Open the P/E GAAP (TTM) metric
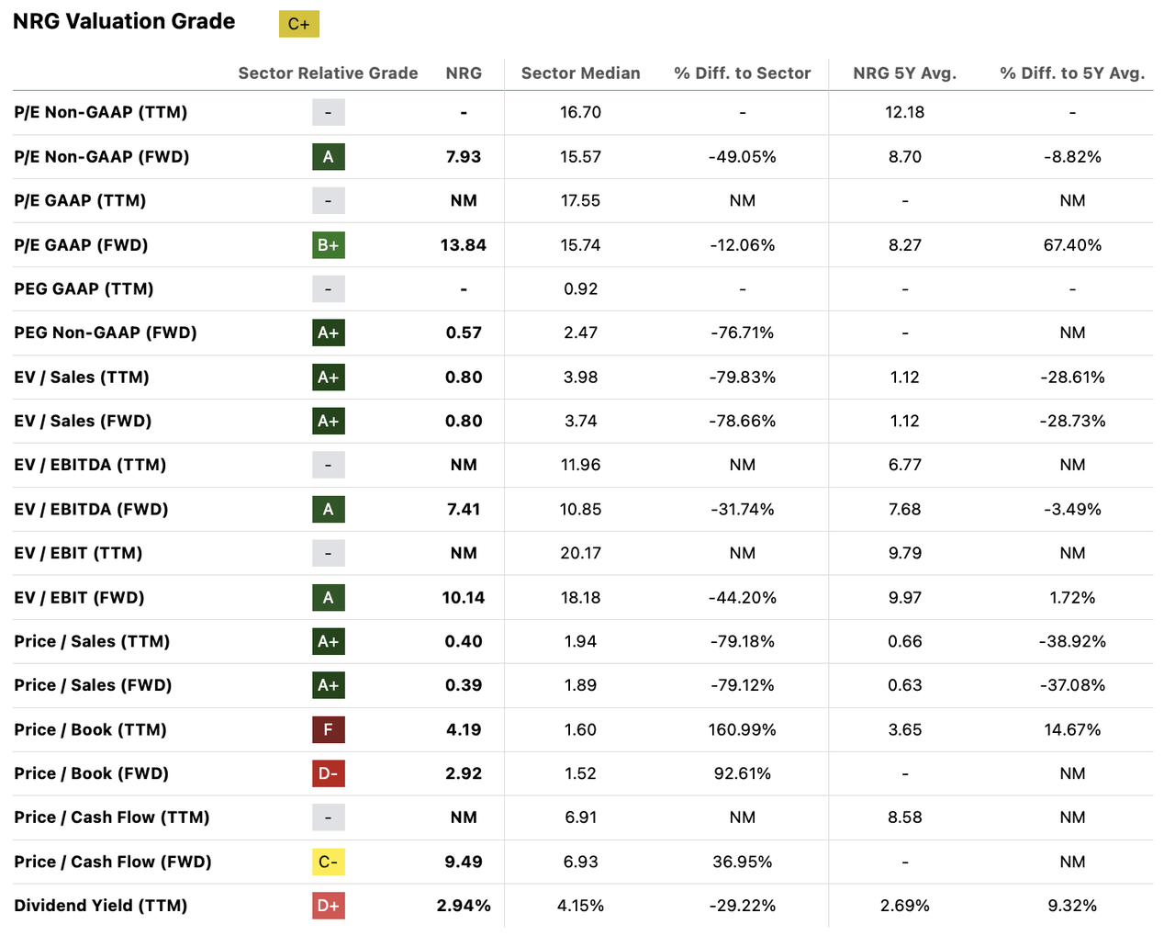Viewport: 1175px width, 947px height. coord(80,200)
